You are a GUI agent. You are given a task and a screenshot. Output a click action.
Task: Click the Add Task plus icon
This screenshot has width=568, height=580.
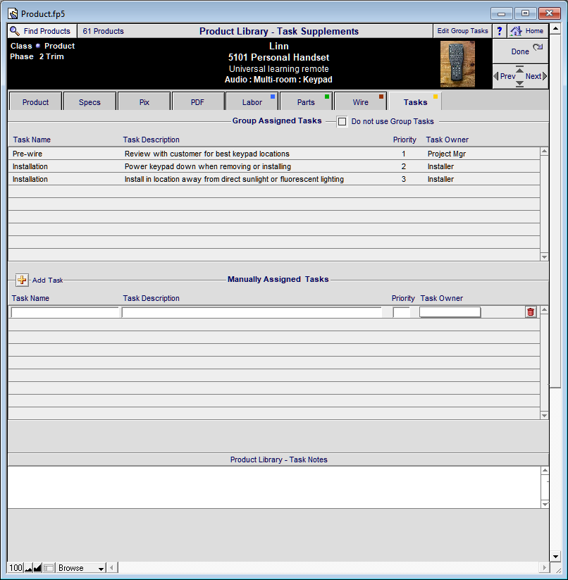tap(22, 280)
